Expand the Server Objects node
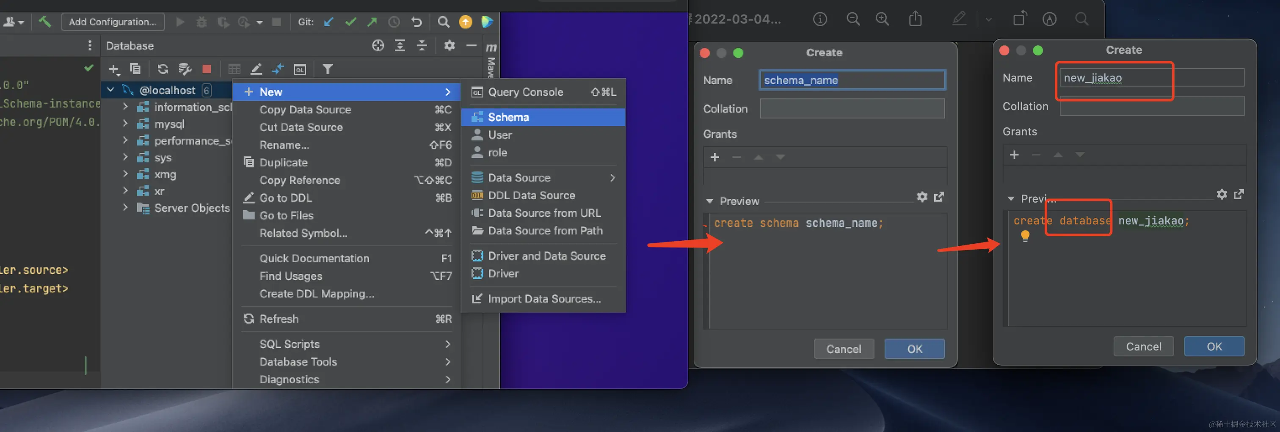Viewport: 1280px width, 432px height. 125,208
